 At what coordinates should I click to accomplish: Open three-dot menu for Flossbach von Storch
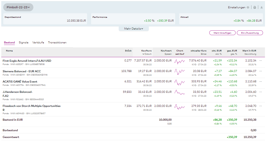pos(260,106)
